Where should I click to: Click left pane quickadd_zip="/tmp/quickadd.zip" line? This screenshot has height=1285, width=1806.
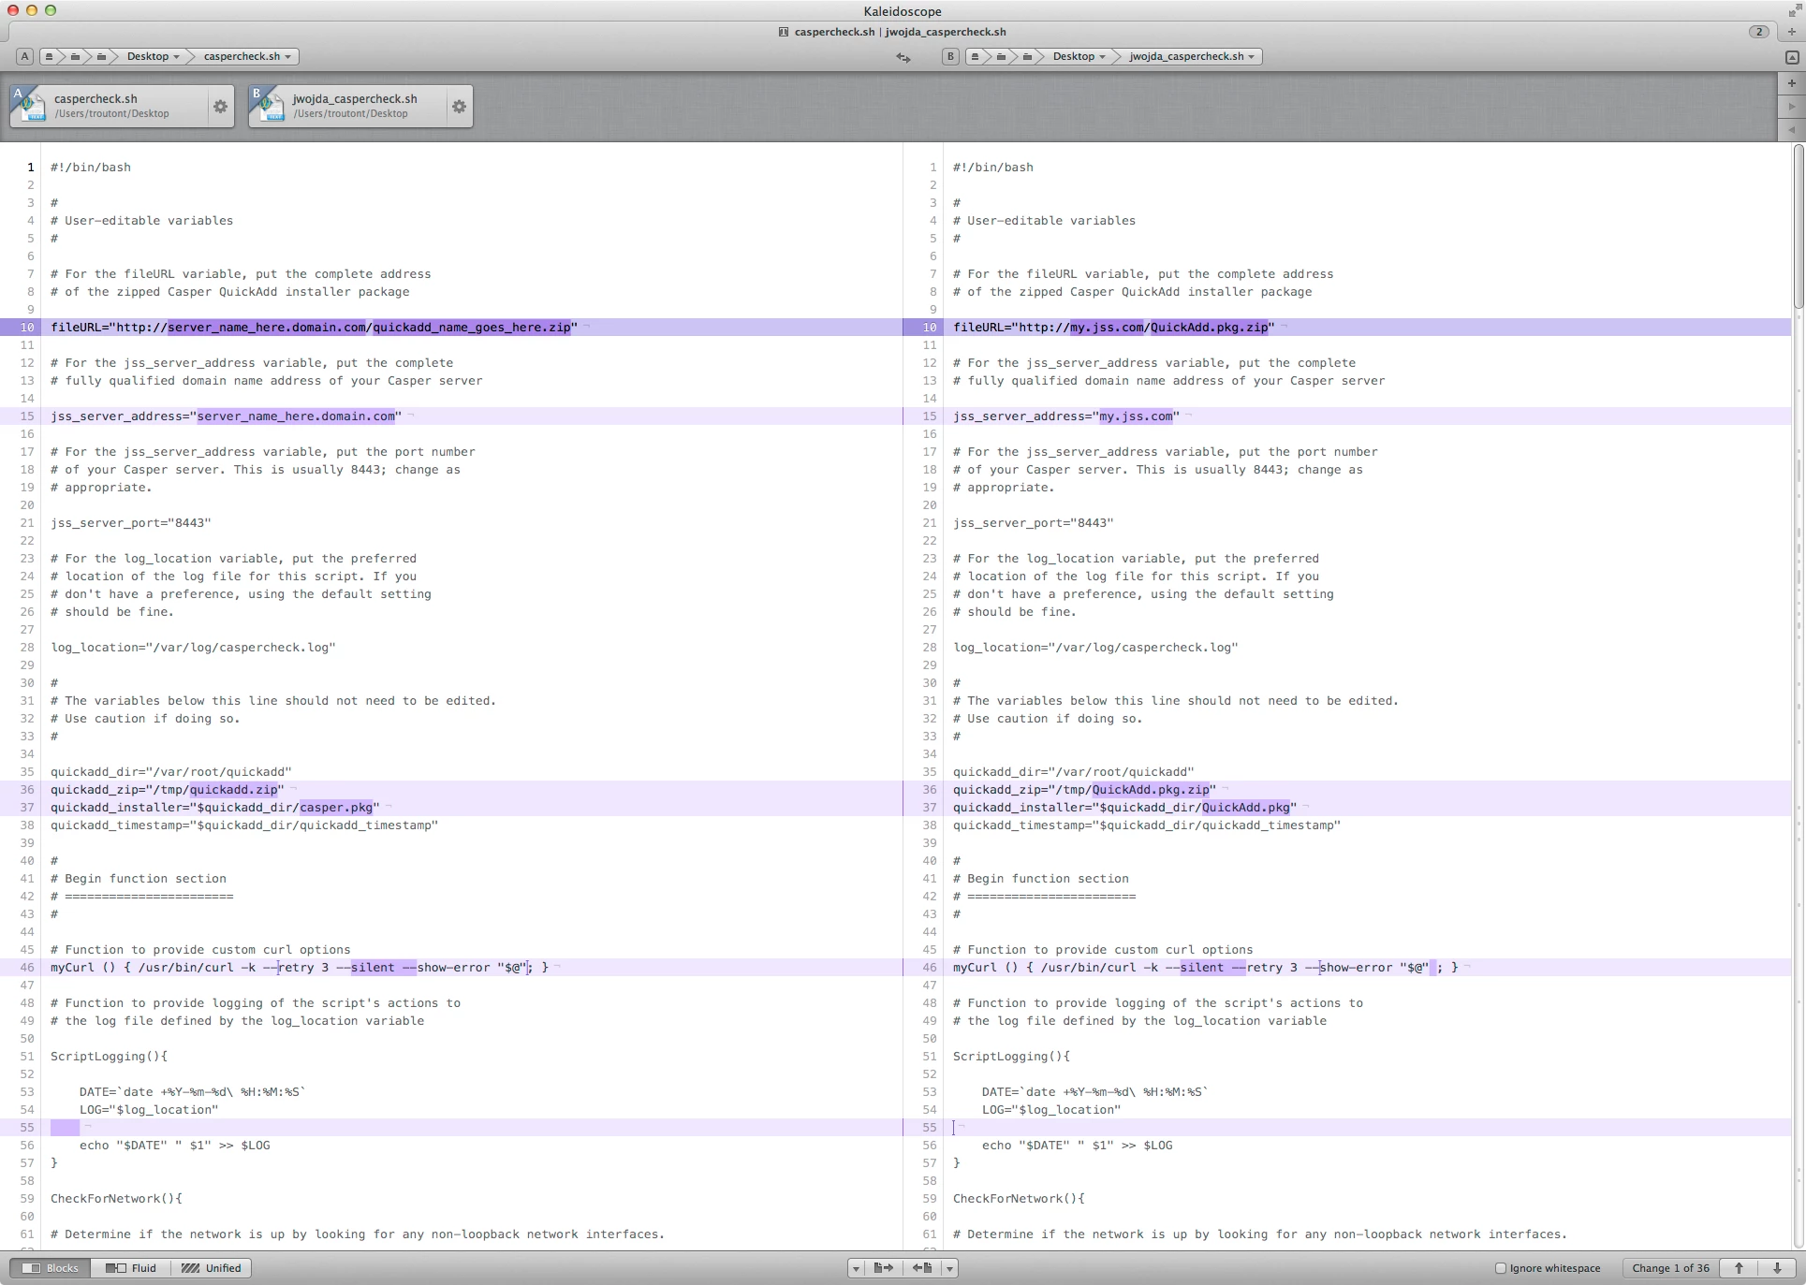[168, 790]
